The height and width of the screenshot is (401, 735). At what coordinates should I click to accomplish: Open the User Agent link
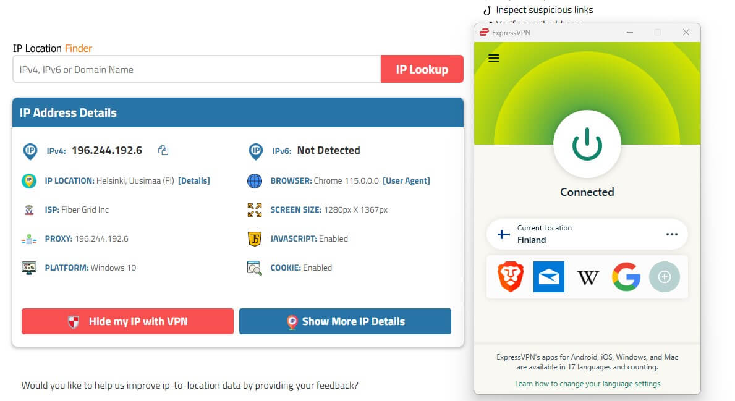[x=406, y=181]
